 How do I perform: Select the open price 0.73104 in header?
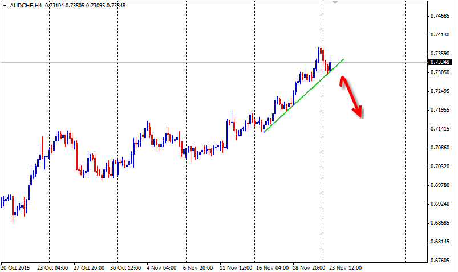[x=54, y=5]
